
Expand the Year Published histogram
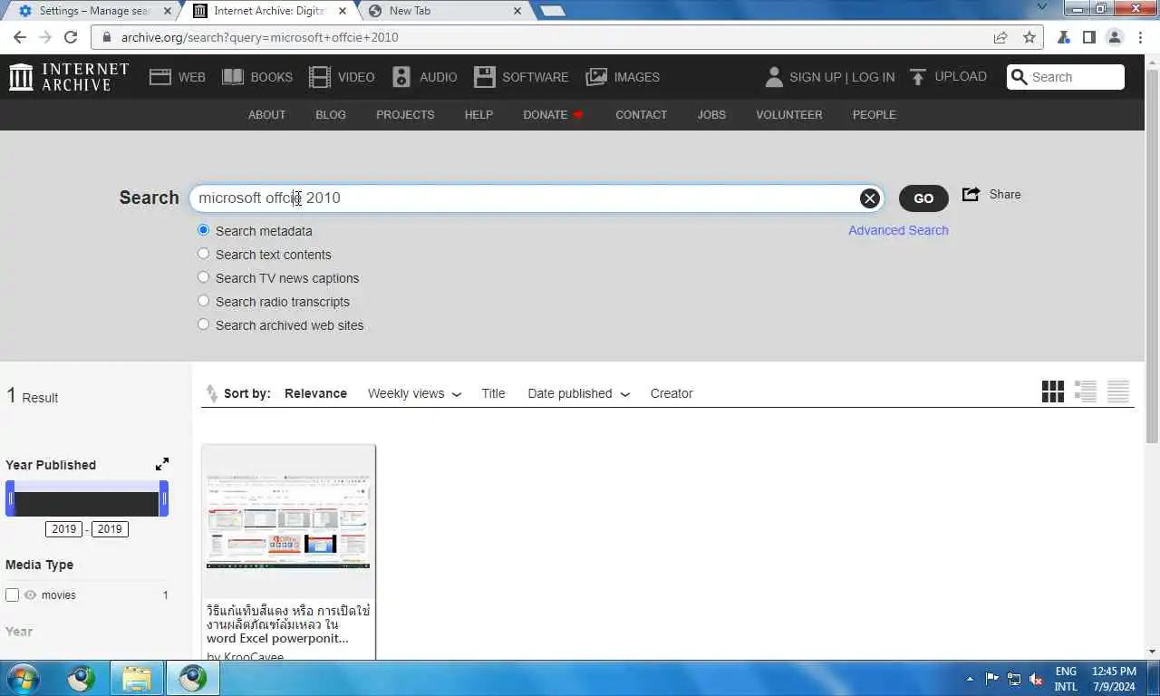(162, 464)
